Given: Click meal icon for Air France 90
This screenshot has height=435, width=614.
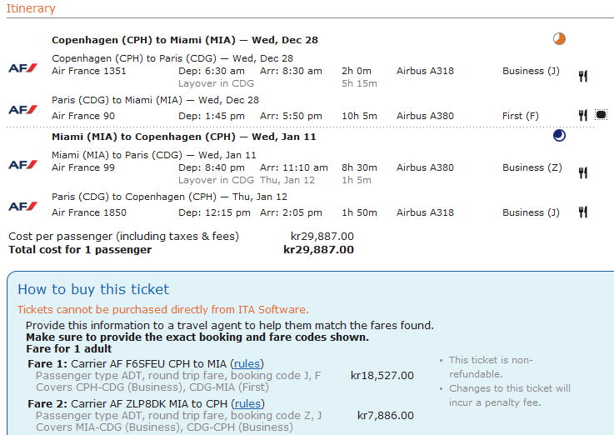Looking at the screenshot, I should click(583, 116).
